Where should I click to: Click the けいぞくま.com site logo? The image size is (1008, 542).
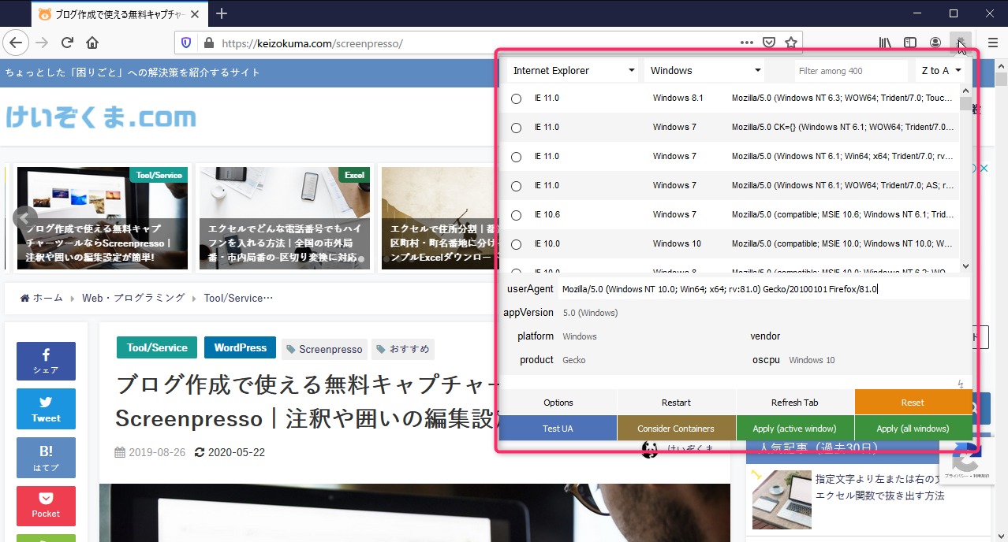(101, 117)
